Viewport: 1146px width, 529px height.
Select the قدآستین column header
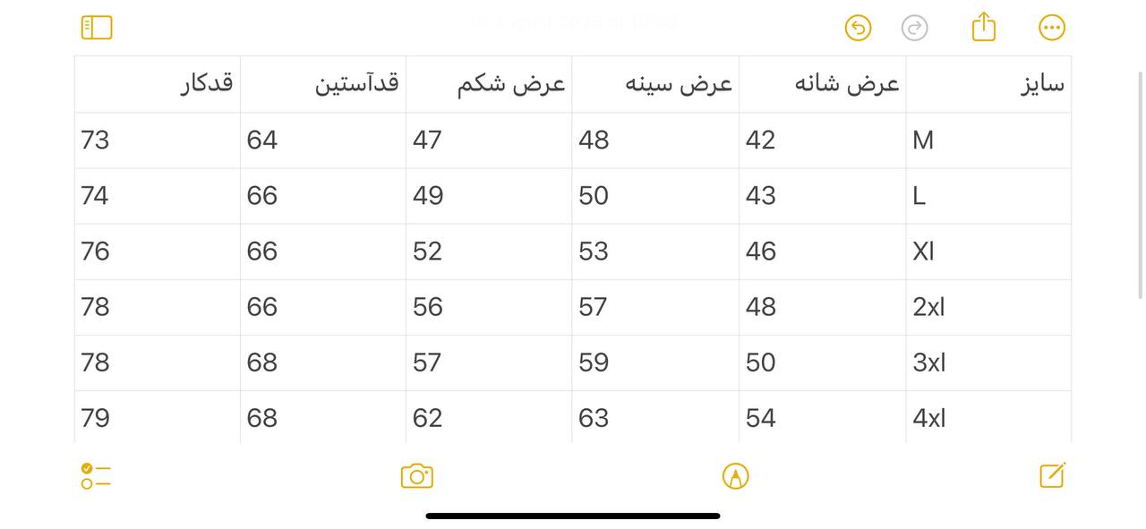pyautogui.click(x=323, y=84)
